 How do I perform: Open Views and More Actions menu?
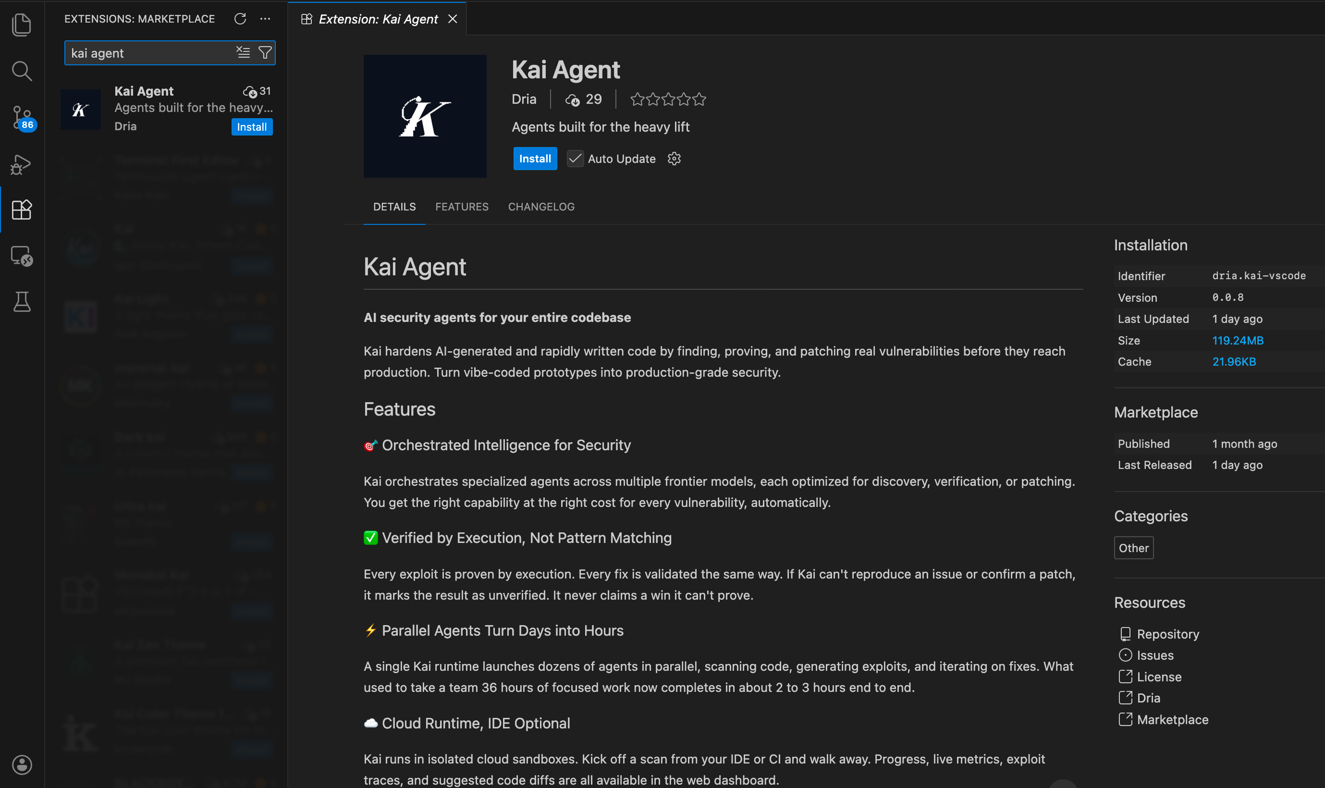pyautogui.click(x=265, y=19)
